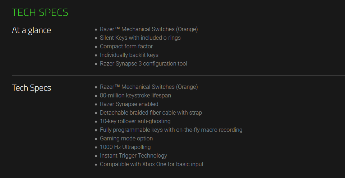345x178 pixels.
Task: Click the bullet beside Gaming mode option
Action: point(96,139)
